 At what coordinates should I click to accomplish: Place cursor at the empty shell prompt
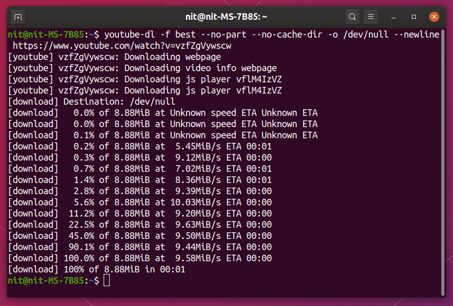point(107,280)
